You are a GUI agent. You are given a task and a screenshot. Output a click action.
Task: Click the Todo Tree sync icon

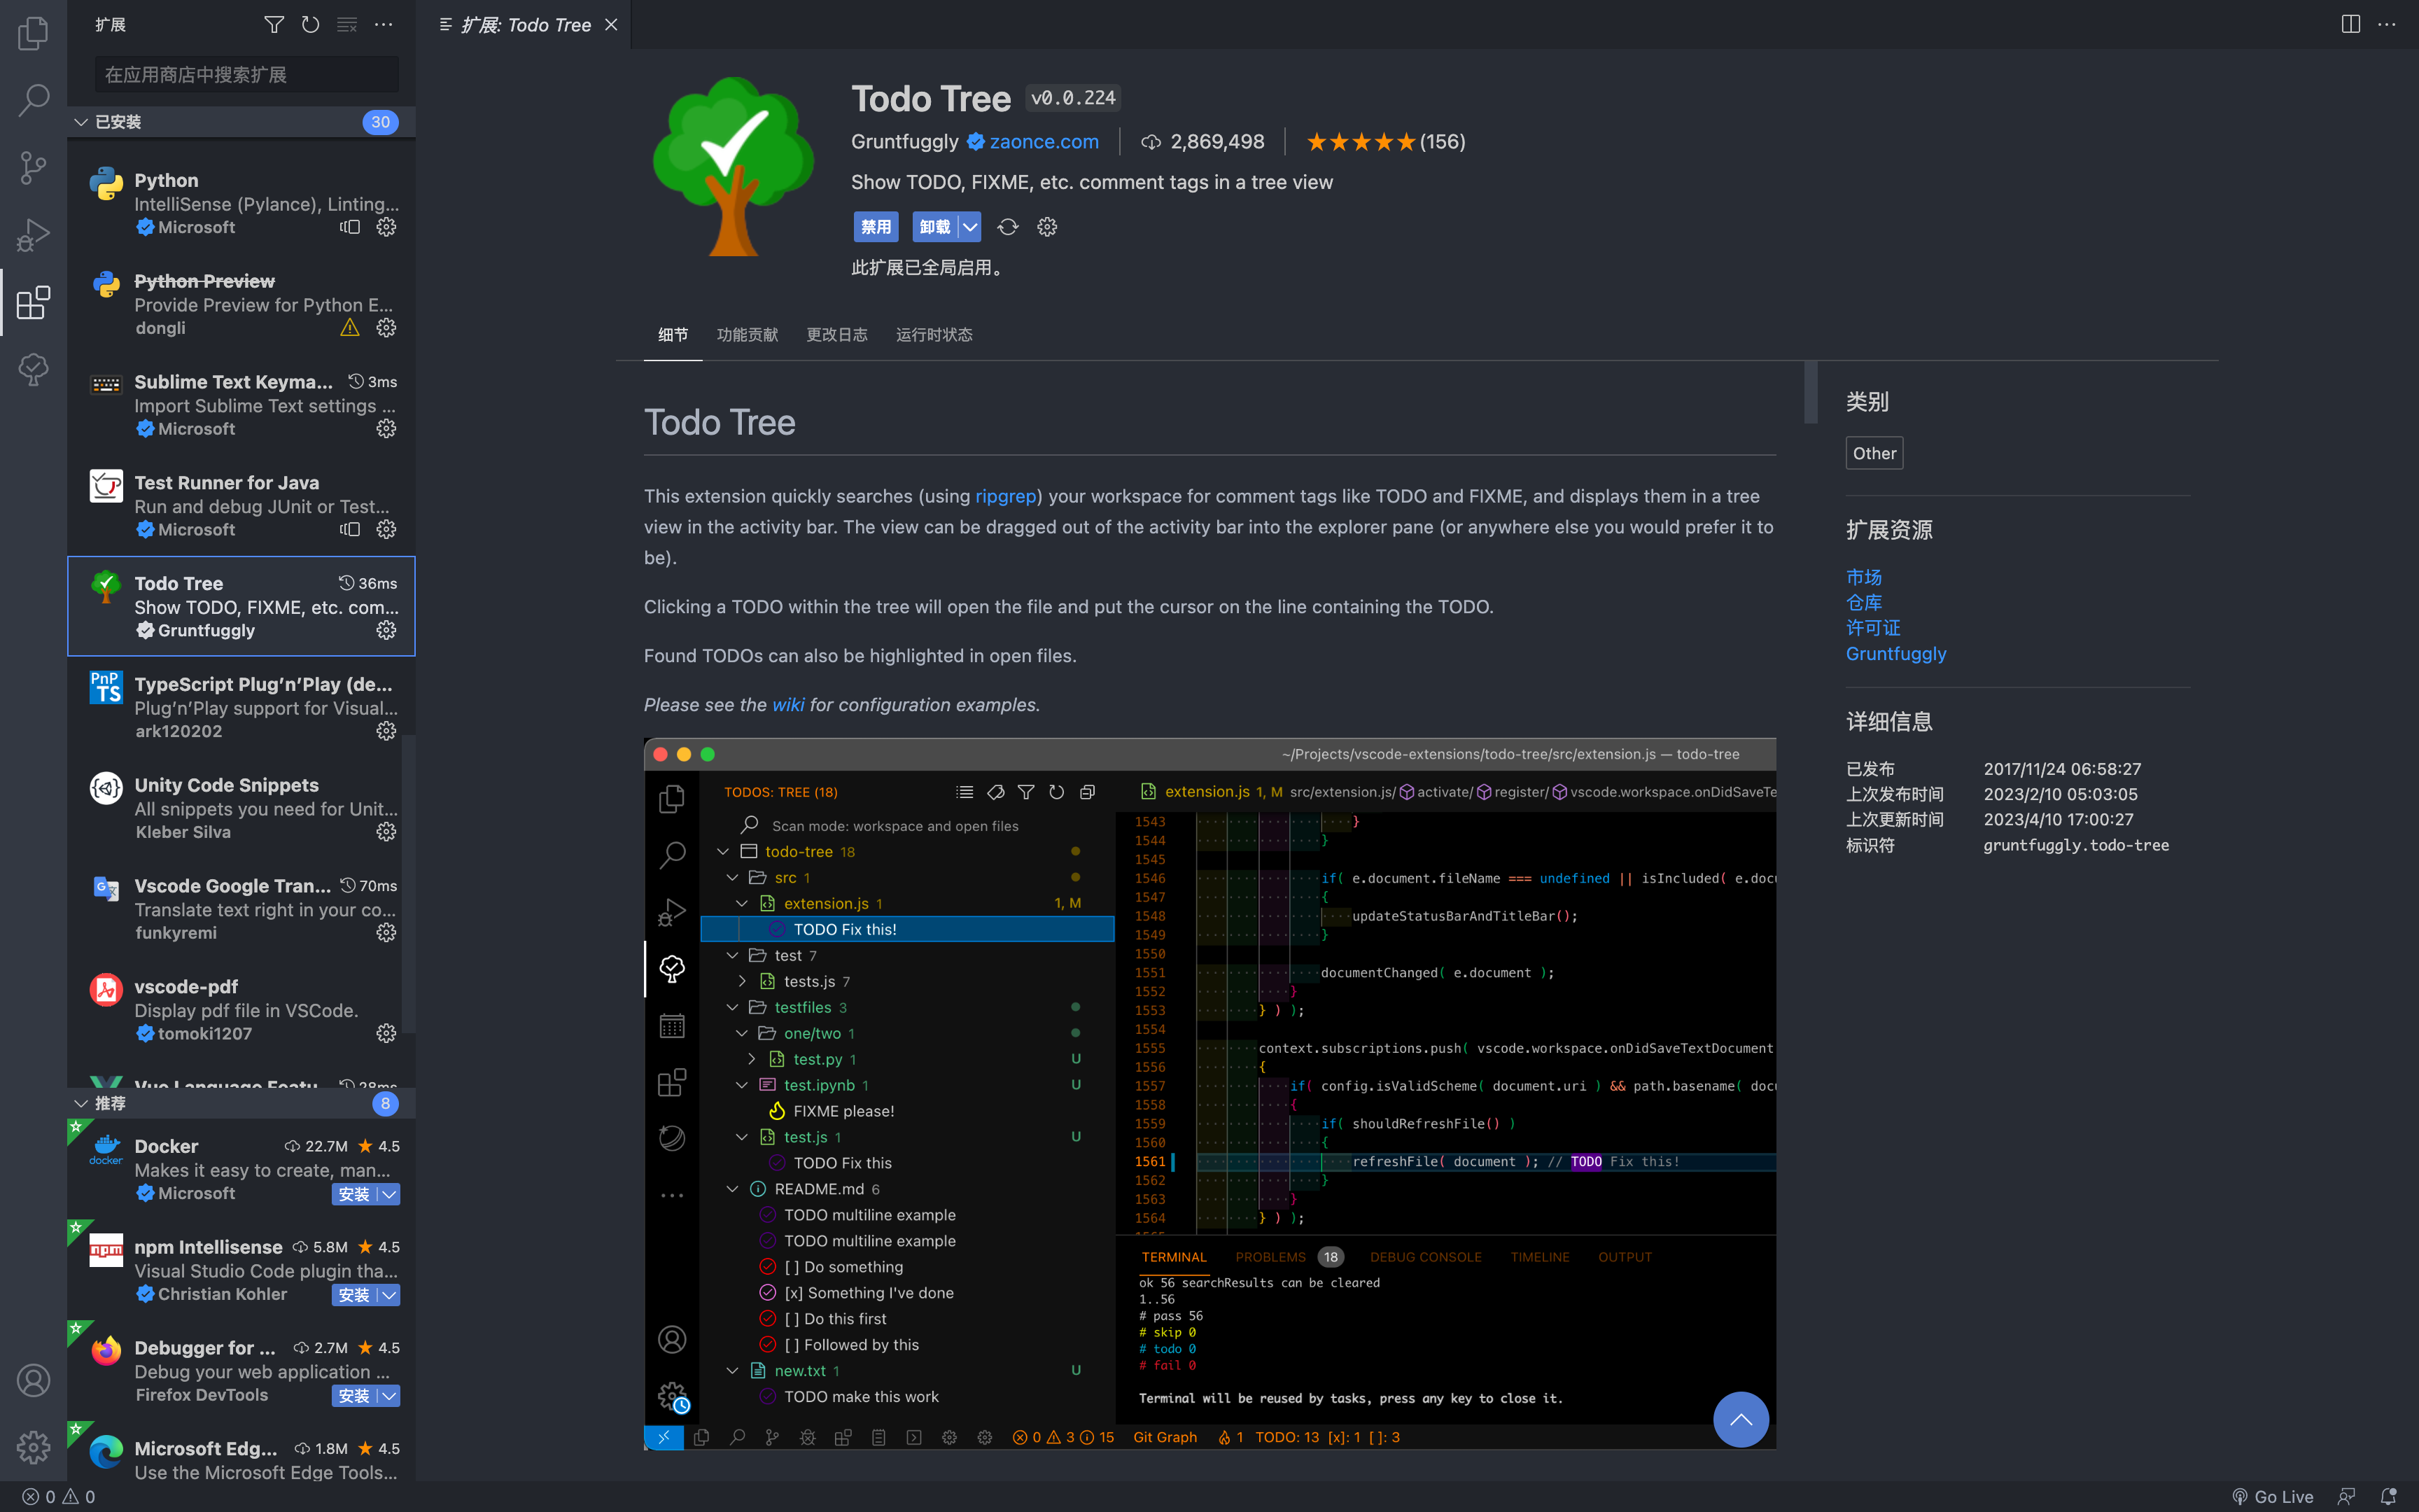pyautogui.click(x=1008, y=227)
